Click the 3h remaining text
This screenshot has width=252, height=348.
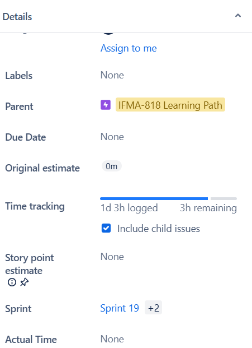tap(208, 208)
